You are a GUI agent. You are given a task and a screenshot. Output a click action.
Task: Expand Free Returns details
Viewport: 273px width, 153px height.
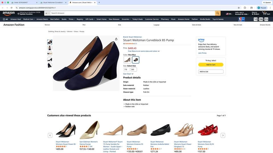tap(144, 51)
